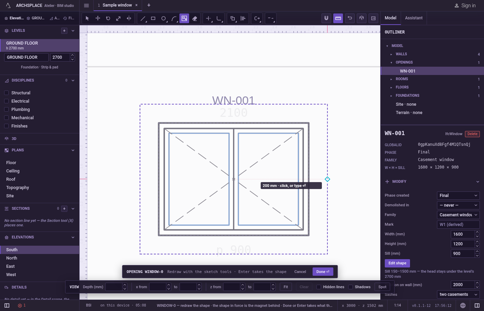Tick the Mechanical discipline box

coord(6,118)
